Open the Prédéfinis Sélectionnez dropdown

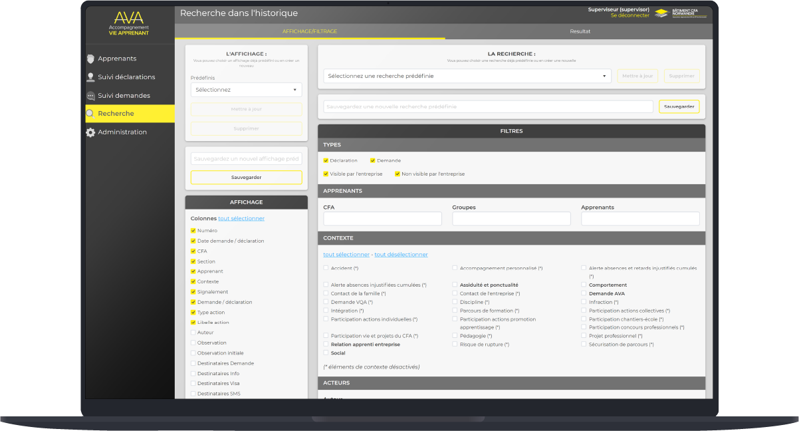click(246, 90)
